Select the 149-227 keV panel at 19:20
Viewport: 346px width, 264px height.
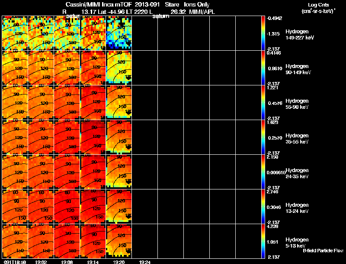coord(119,33)
